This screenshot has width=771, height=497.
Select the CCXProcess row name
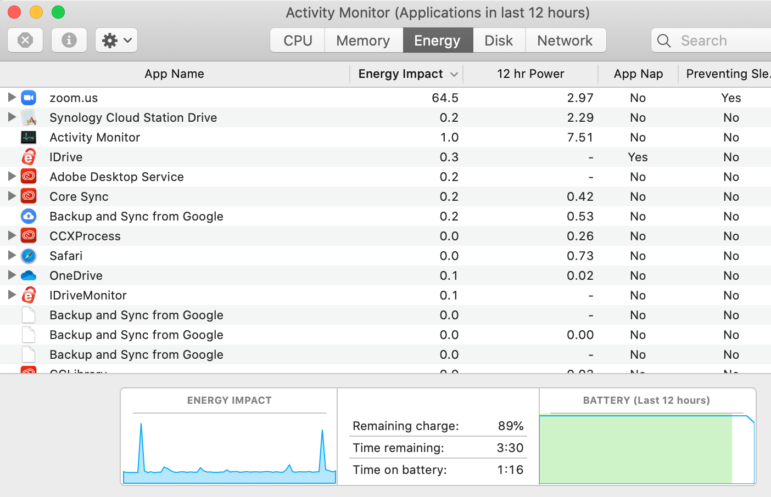point(85,236)
